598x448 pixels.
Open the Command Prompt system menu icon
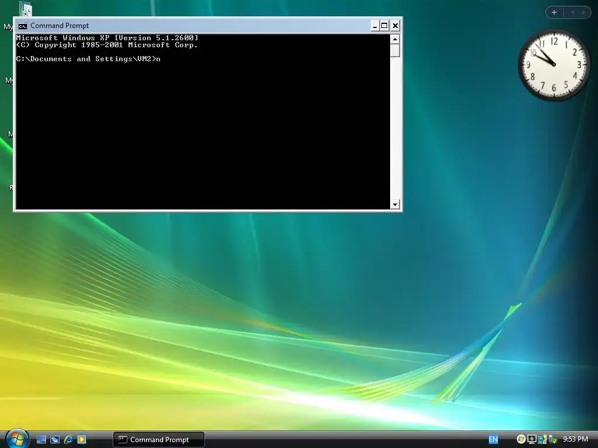coord(23,26)
